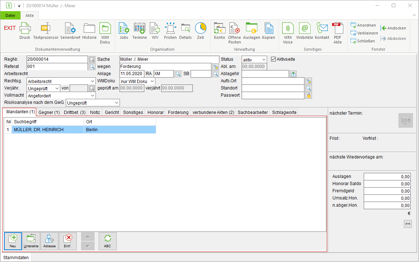Open the PDF Akte export icon
Screen dimensions: 419x262
click(337, 33)
